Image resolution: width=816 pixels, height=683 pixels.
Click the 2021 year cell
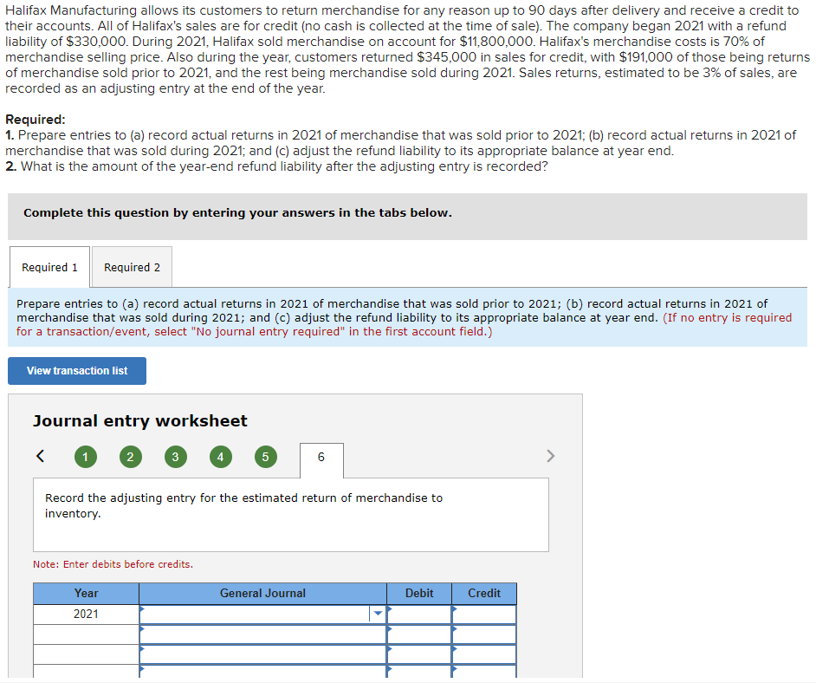86,614
